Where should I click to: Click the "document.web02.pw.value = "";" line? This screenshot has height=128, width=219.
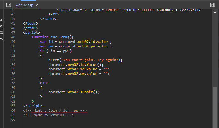(x=79, y=74)
